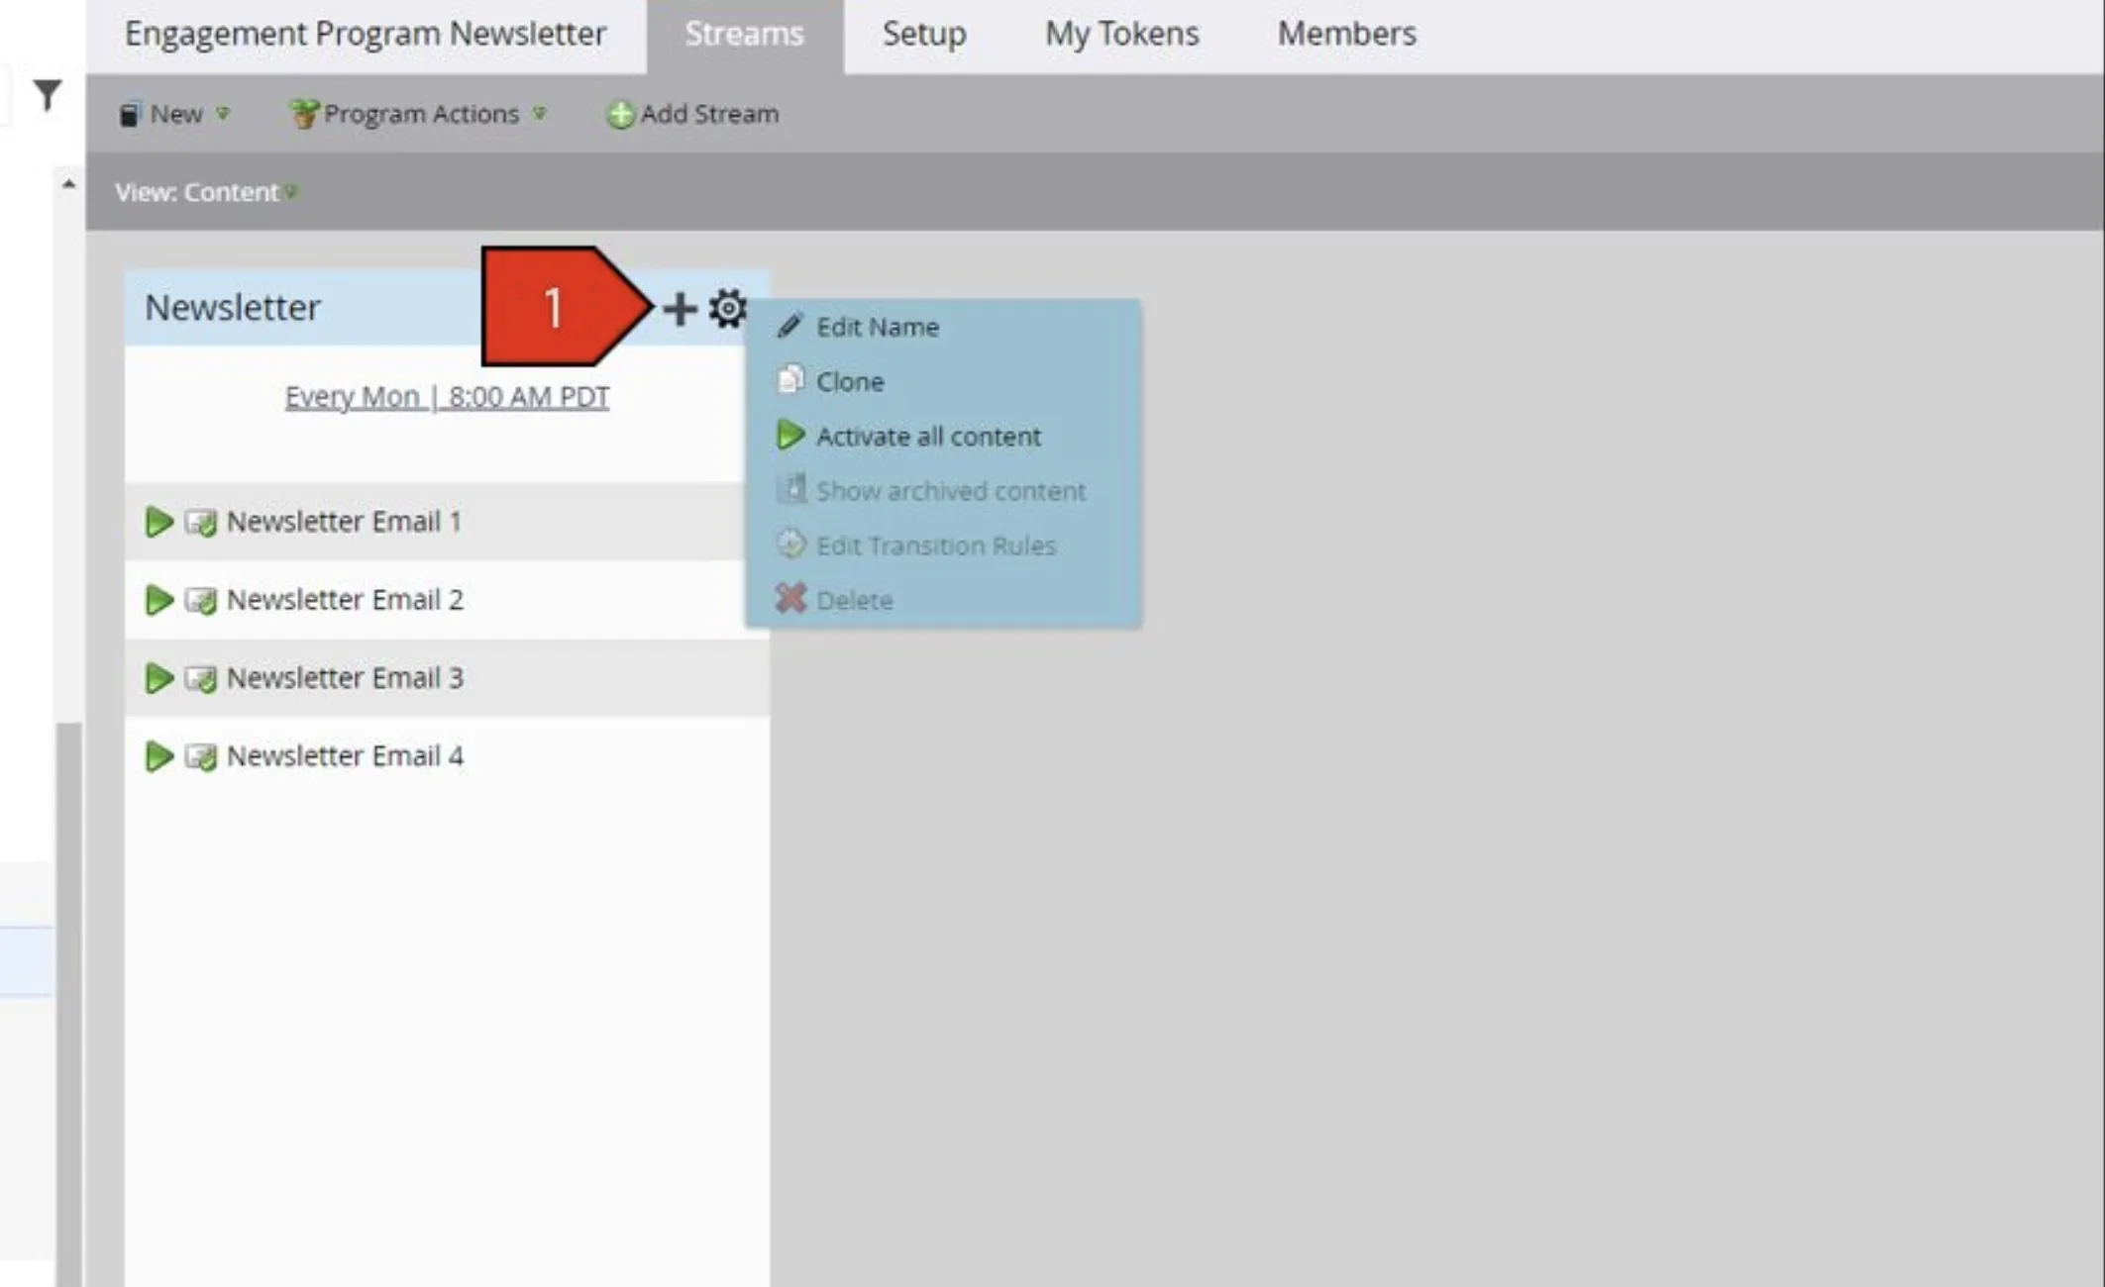Image resolution: width=2105 pixels, height=1287 pixels.
Task: Click the green plus Add Stream icon
Action: pyautogui.click(x=620, y=115)
